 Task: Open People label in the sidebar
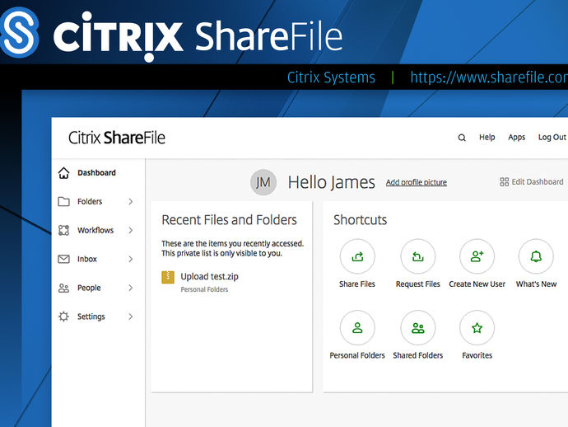coord(89,288)
